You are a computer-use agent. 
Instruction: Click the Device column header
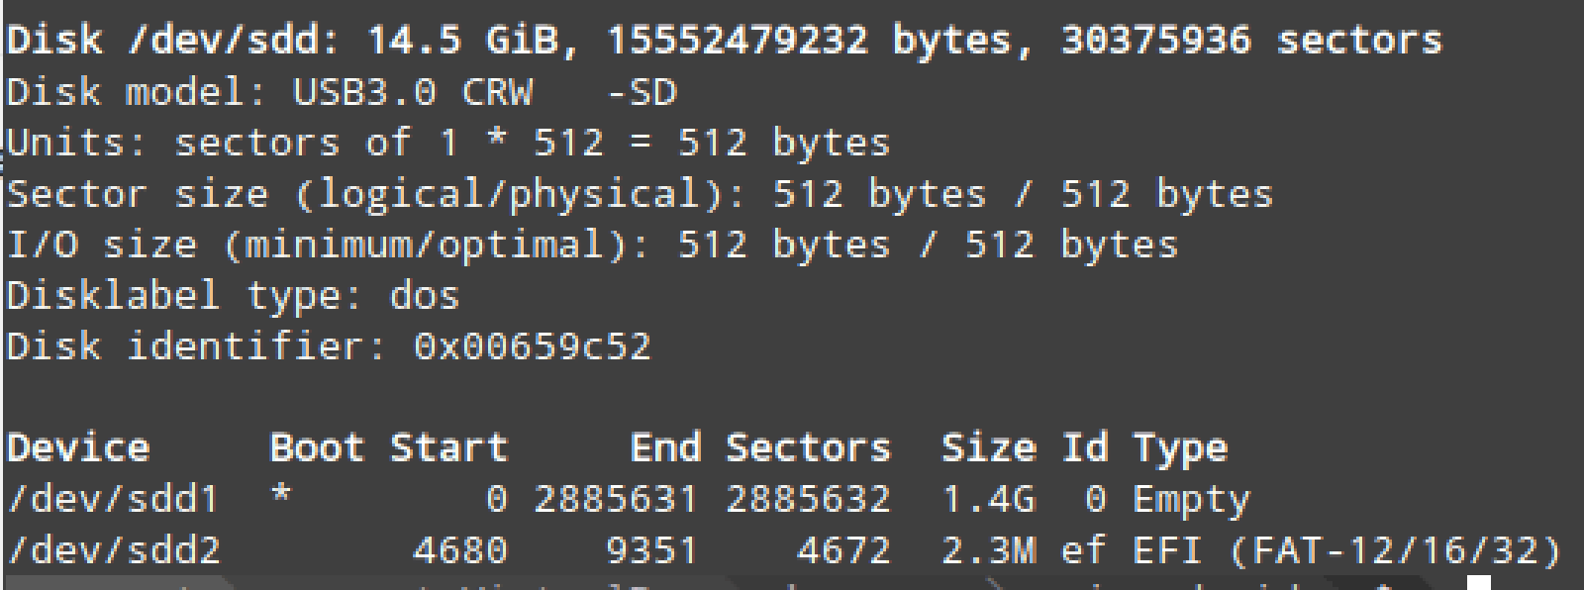click(78, 447)
